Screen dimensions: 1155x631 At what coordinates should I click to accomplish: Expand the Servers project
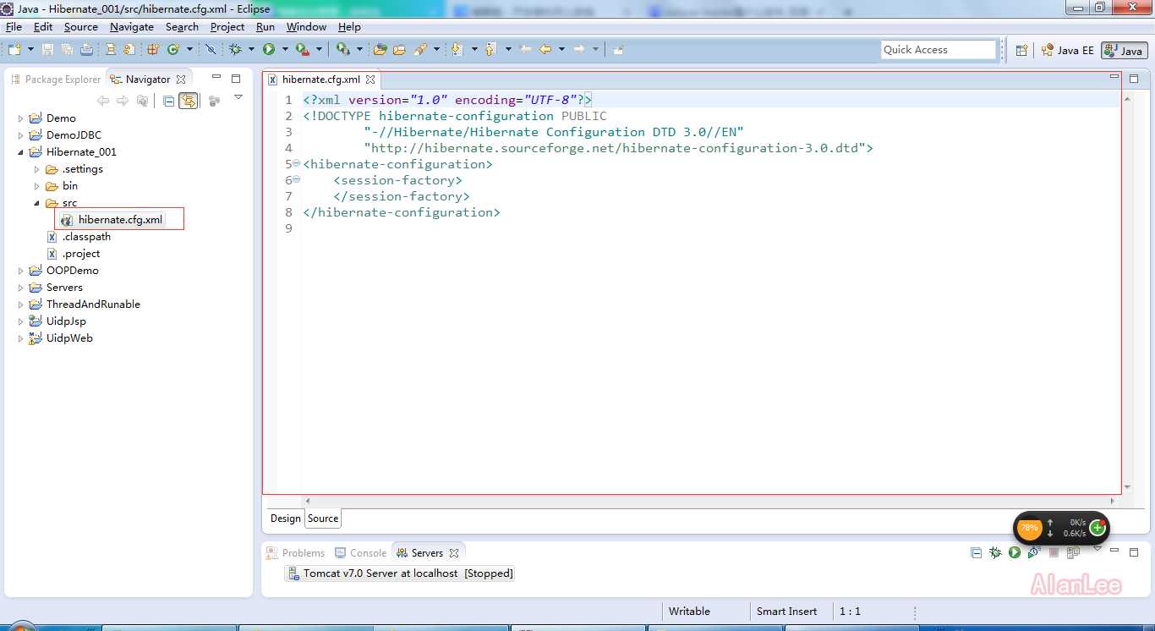[21, 288]
